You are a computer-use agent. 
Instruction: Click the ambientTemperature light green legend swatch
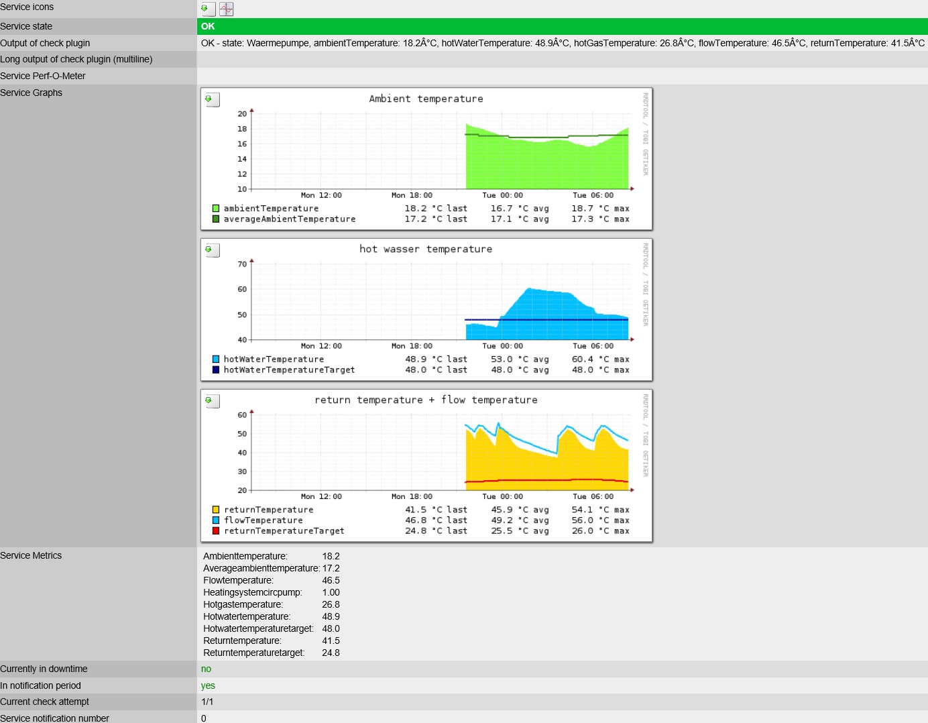click(216, 209)
